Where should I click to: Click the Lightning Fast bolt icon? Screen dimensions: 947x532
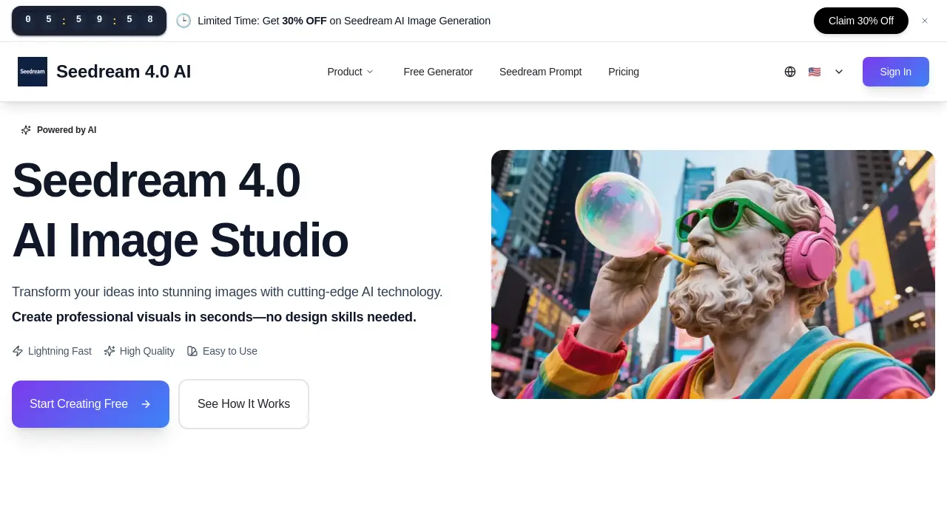point(18,351)
